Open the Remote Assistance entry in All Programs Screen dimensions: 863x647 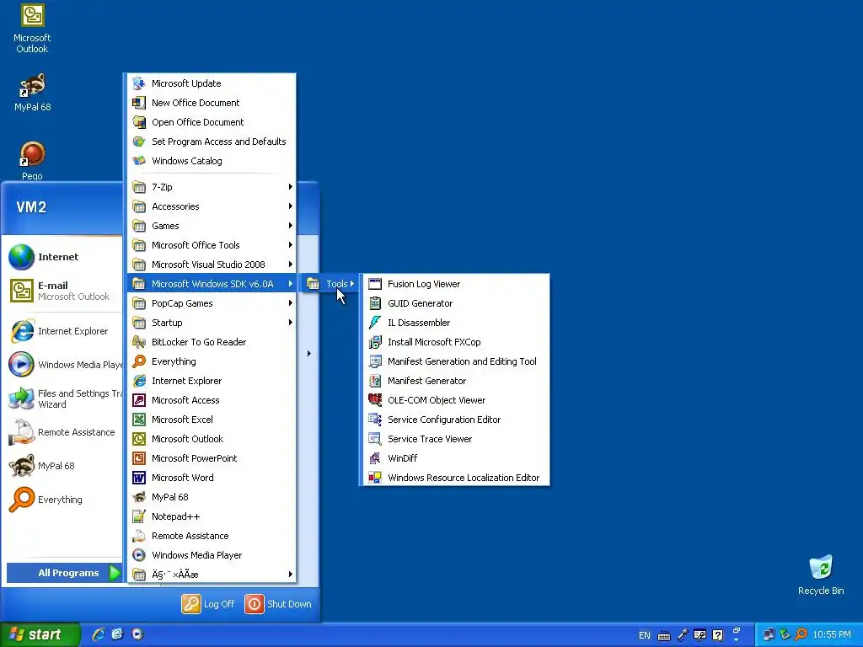click(x=212, y=536)
